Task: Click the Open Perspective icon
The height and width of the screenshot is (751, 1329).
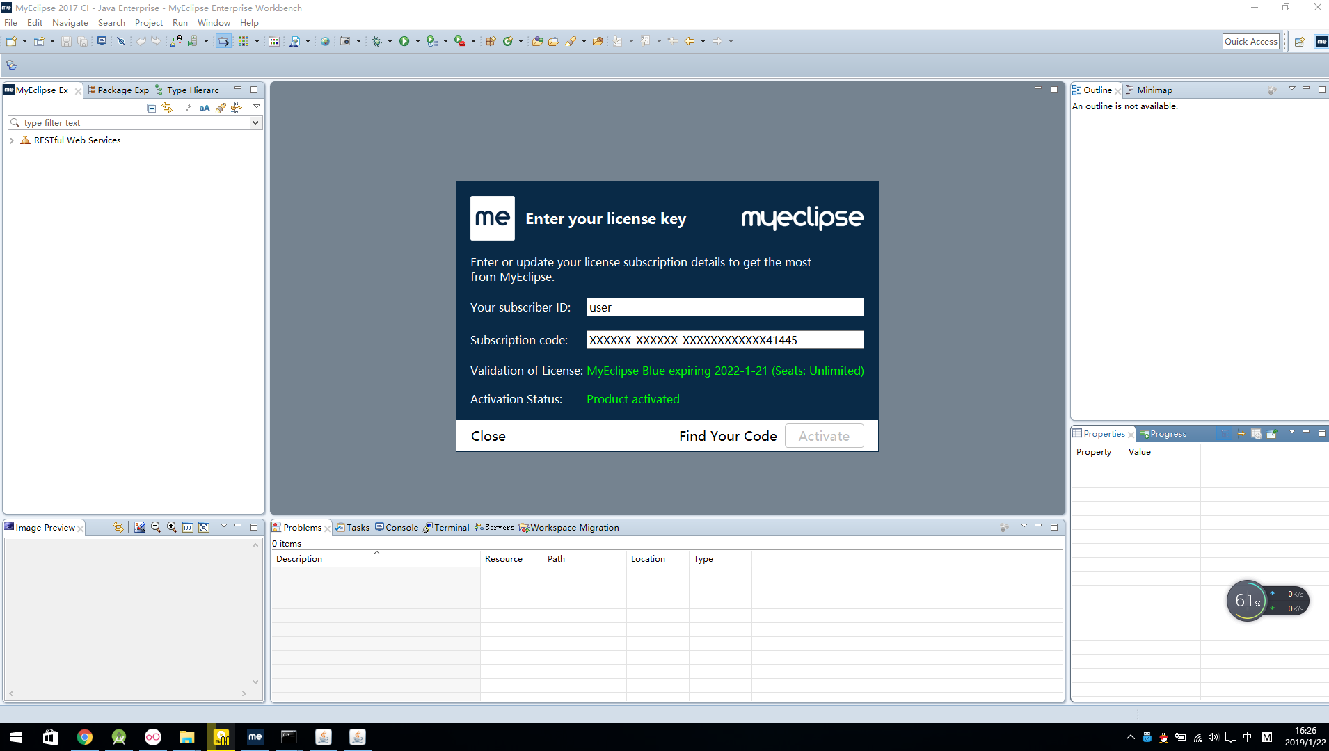Action: 1299,42
